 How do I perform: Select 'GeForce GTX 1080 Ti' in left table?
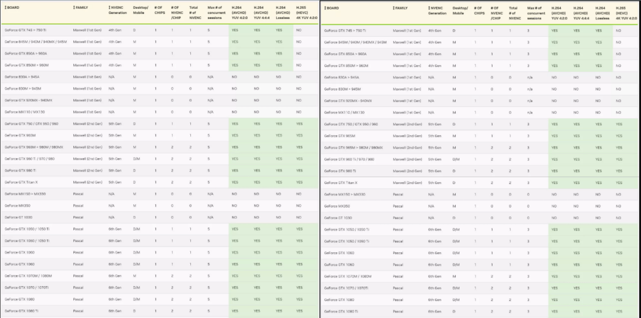click(21, 311)
